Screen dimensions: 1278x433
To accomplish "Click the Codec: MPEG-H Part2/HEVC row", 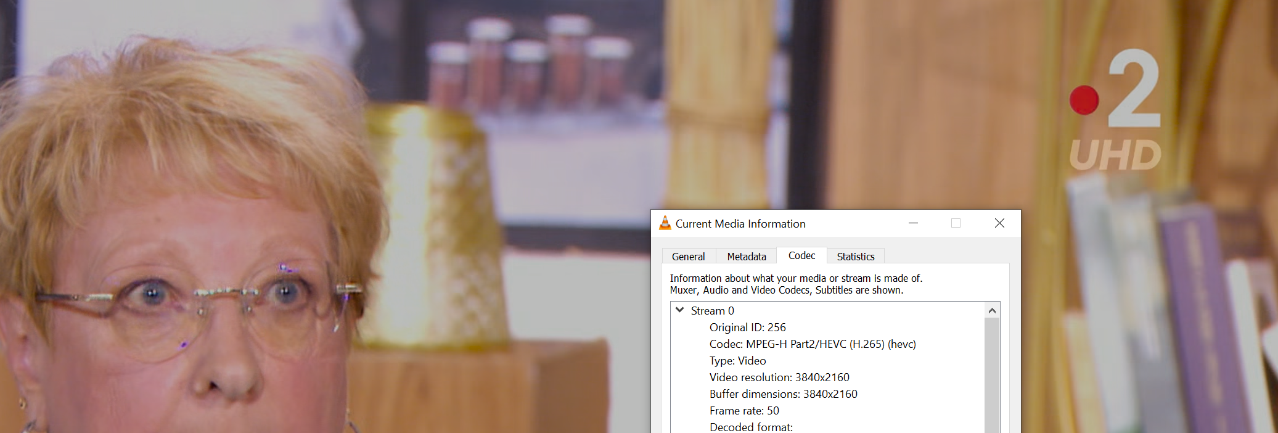I will [x=812, y=344].
